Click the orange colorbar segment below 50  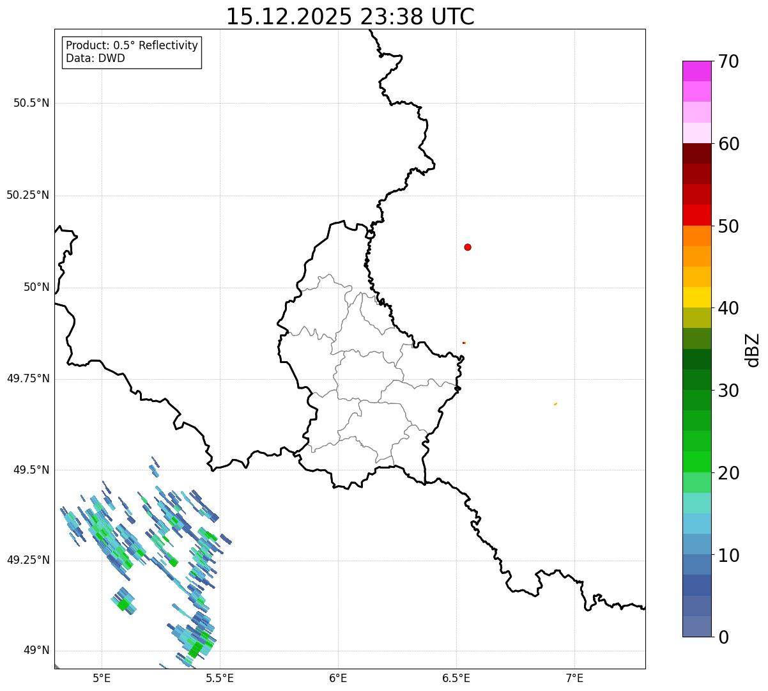[x=696, y=236]
